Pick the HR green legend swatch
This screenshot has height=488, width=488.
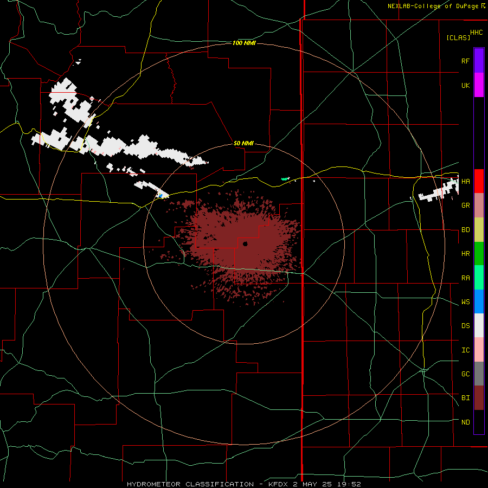point(479,253)
